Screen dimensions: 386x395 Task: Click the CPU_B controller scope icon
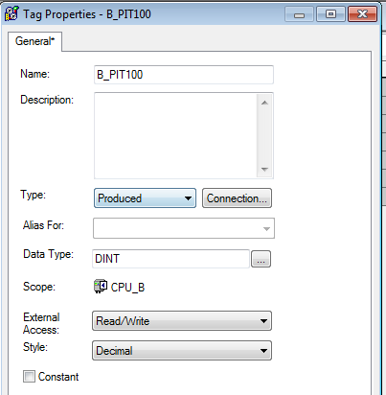coord(101,286)
